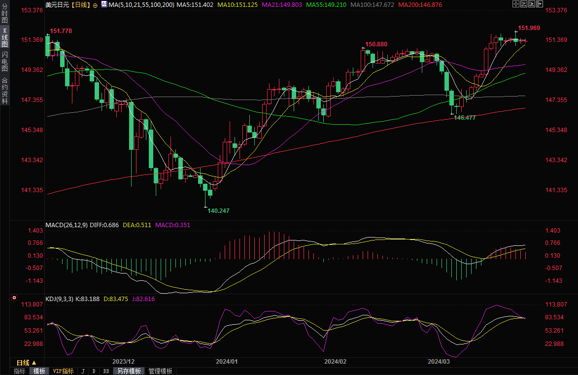
Task: Click the 141.335 label on left price axis
Action: tap(32, 190)
